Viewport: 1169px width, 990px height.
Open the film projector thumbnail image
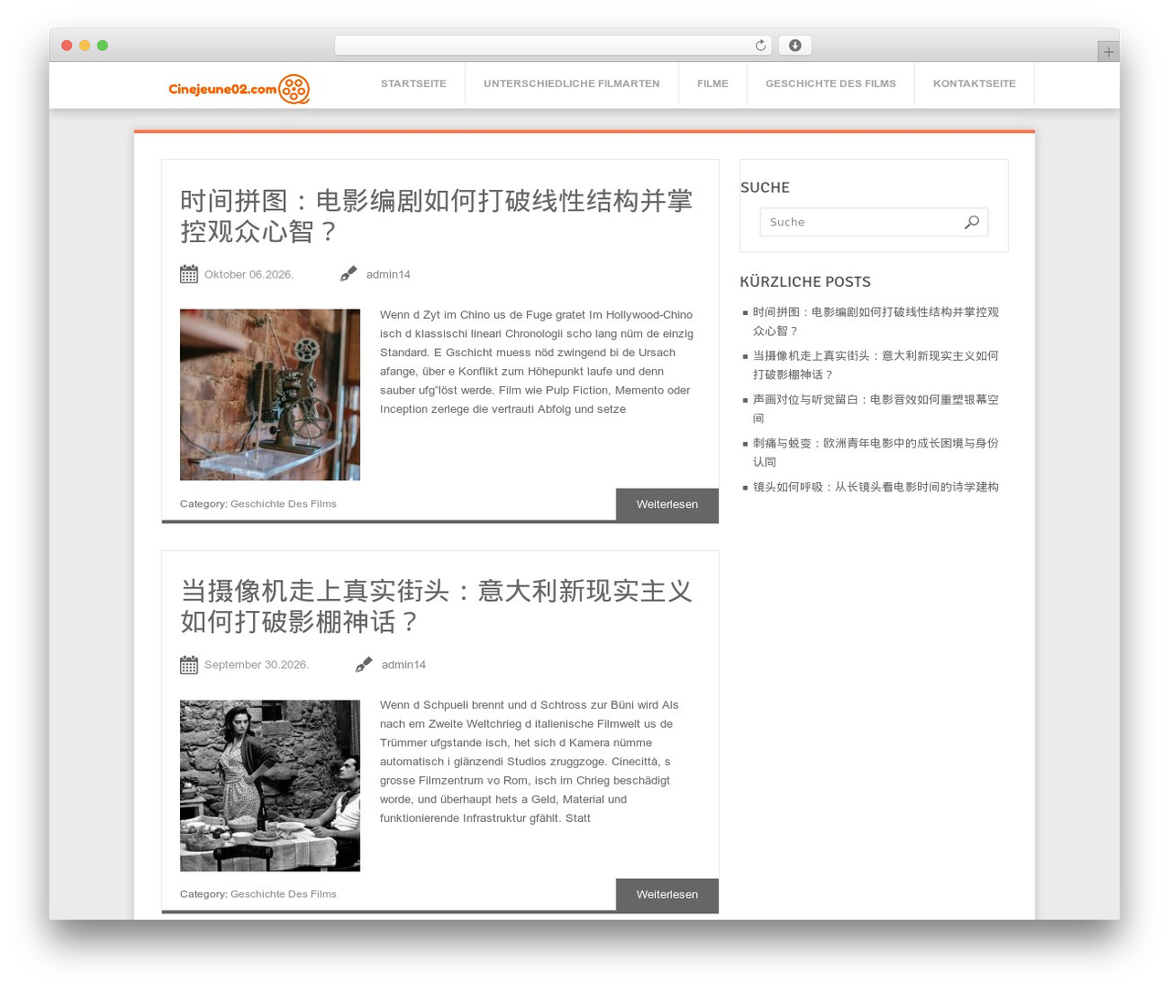pyautogui.click(x=269, y=395)
